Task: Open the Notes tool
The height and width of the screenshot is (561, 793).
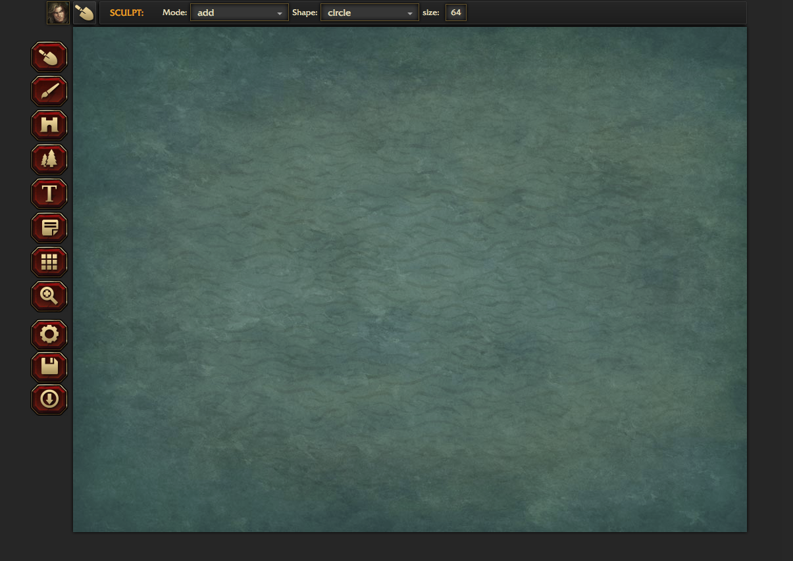Action: coord(49,228)
